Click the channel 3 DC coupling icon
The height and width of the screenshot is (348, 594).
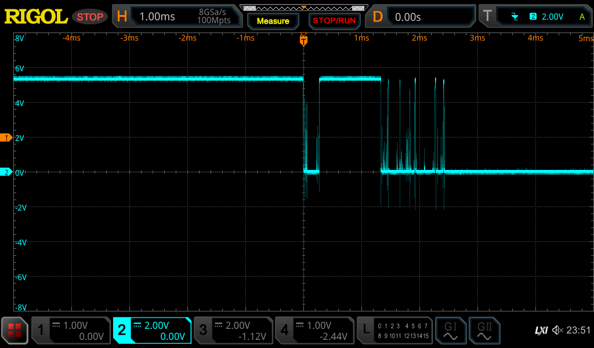pos(218,325)
